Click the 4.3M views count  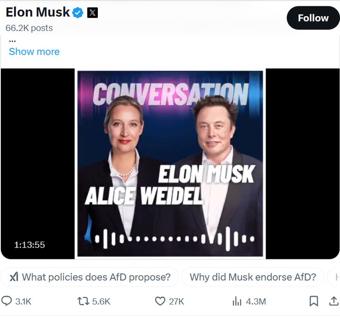click(x=256, y=301)
